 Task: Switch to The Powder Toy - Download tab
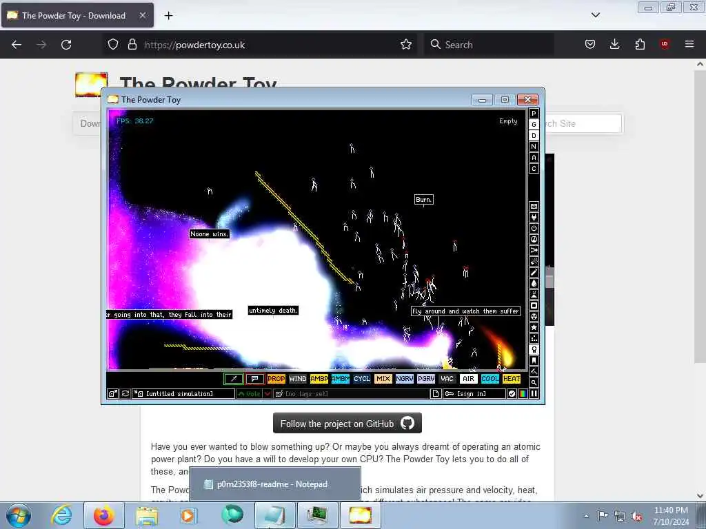77,15
